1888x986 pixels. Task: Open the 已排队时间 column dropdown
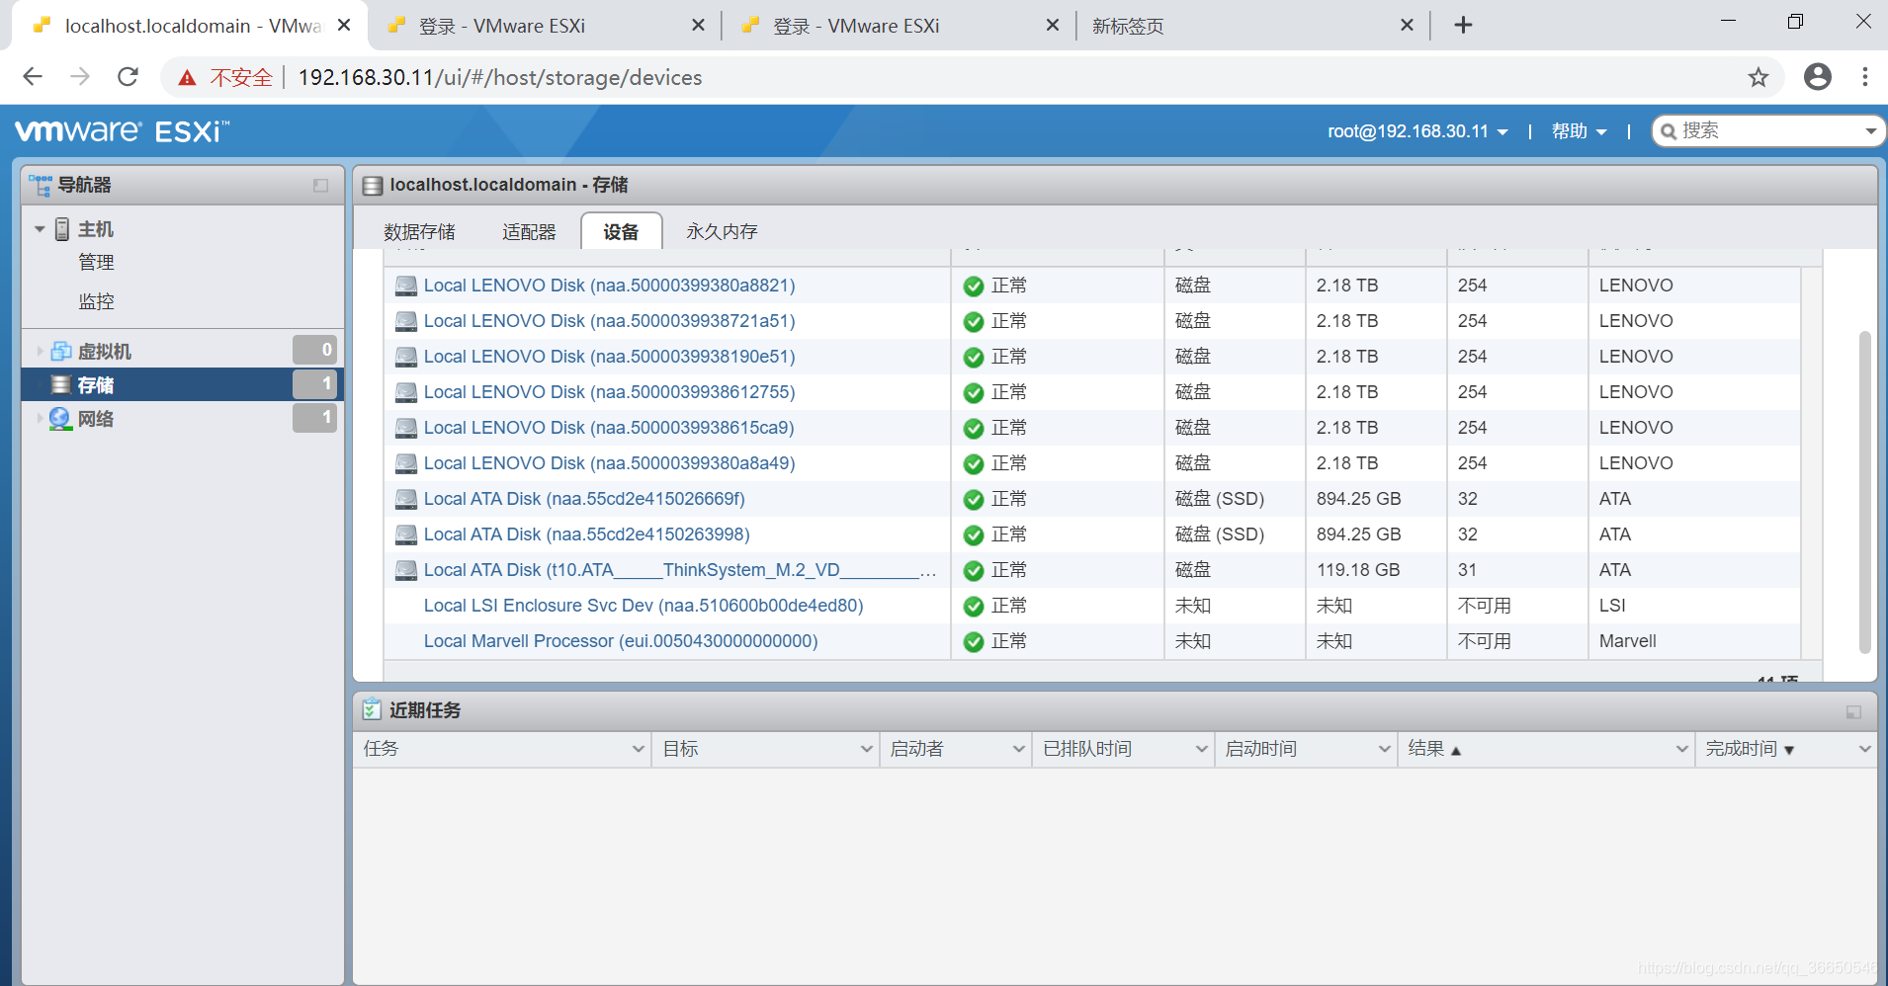coord(1201,750)
